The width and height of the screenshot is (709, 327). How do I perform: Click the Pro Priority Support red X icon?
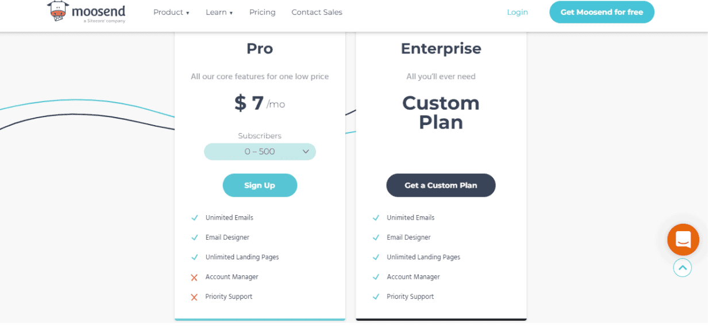[x=194, y=297]
